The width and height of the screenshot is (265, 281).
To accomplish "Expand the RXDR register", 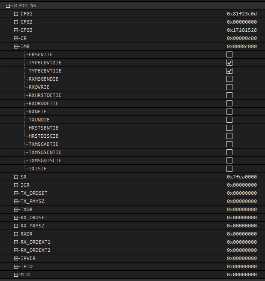I will pos(16,234).
